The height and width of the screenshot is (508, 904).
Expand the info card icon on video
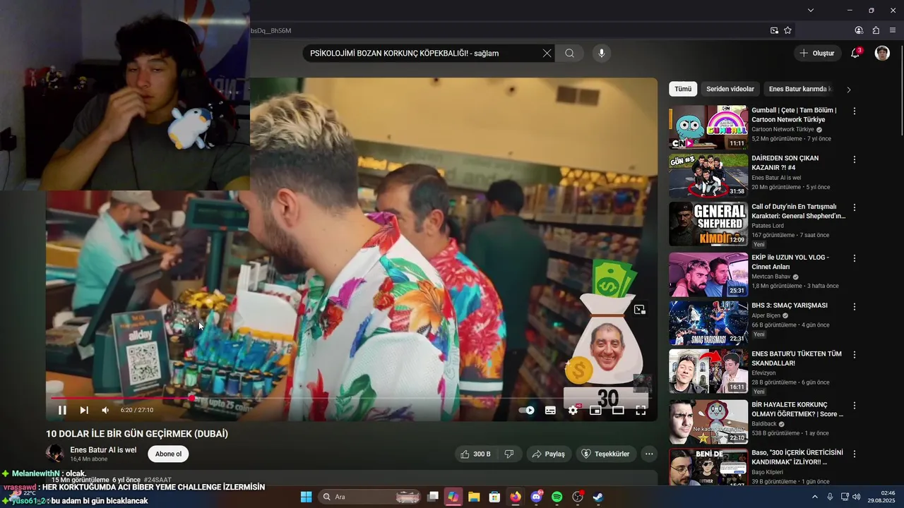[x=639, y=309]
